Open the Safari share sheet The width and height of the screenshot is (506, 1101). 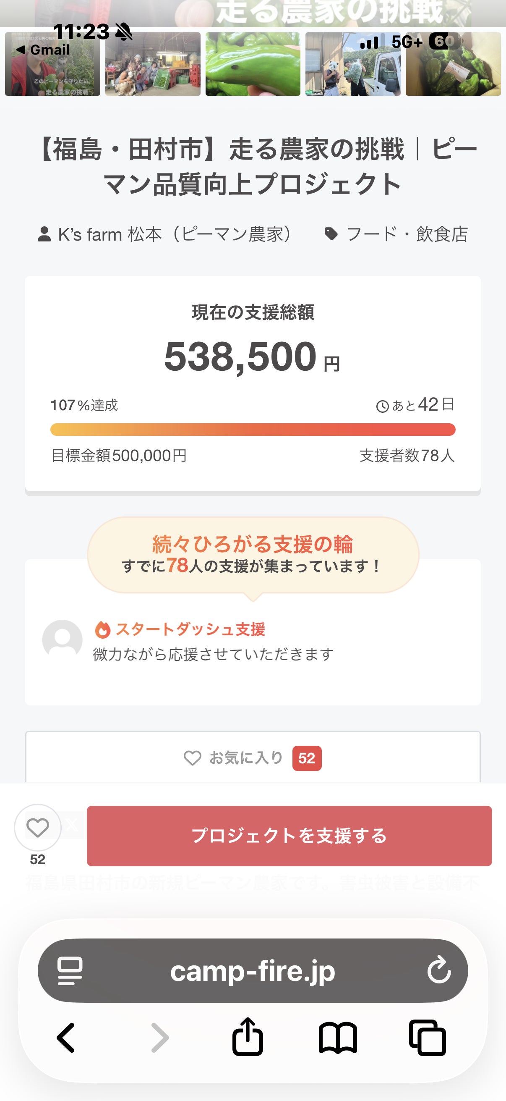(248, 1037)
